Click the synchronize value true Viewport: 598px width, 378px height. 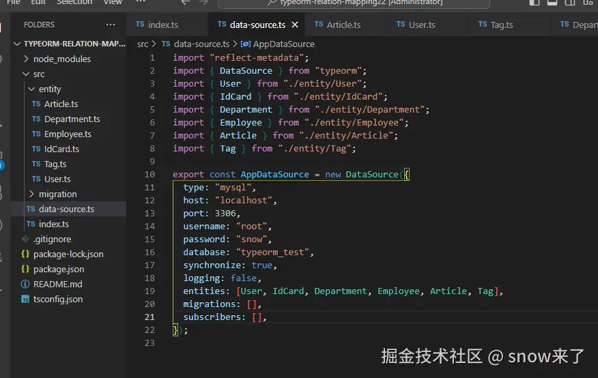coord(261,265)
